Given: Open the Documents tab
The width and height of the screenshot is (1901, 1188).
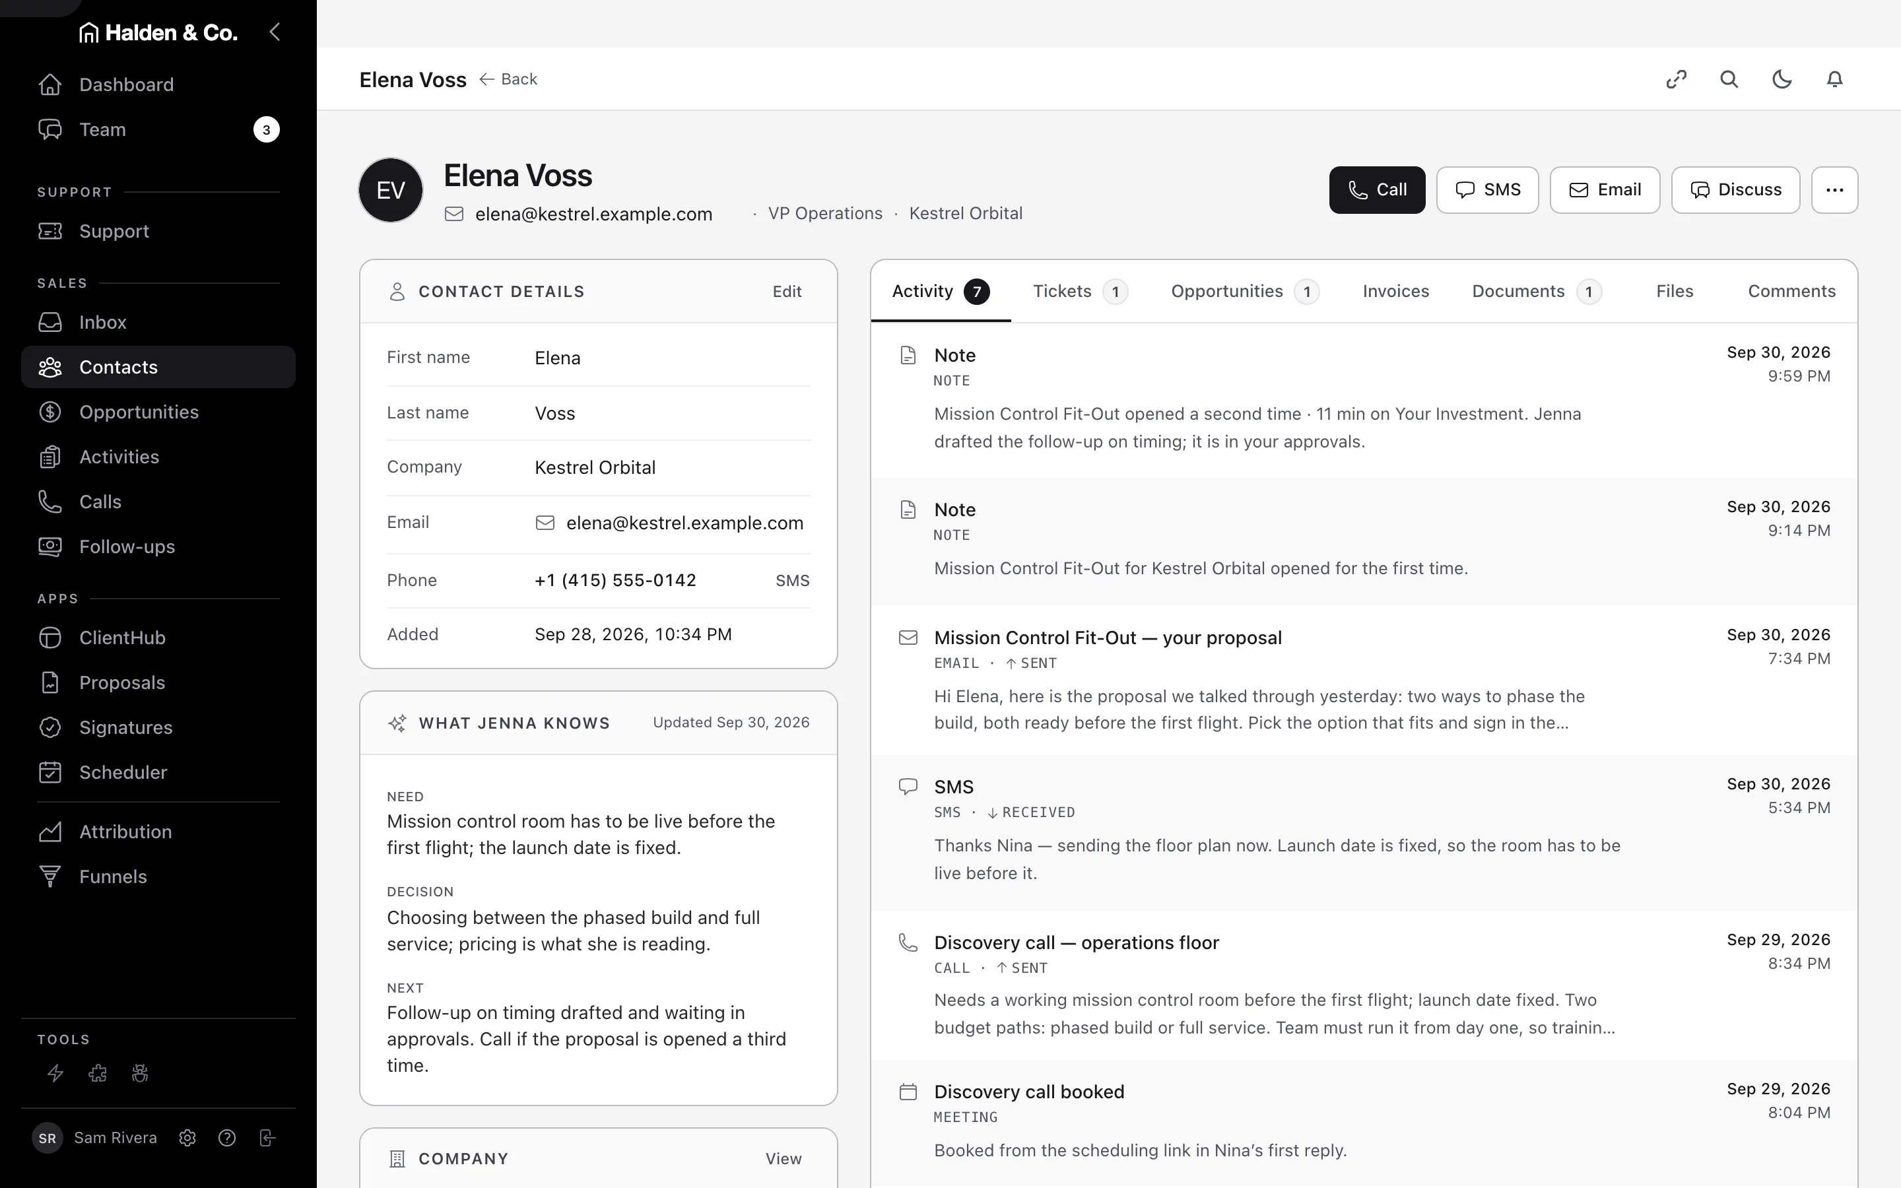Looking at the screenshot, I should [1537, 292].
